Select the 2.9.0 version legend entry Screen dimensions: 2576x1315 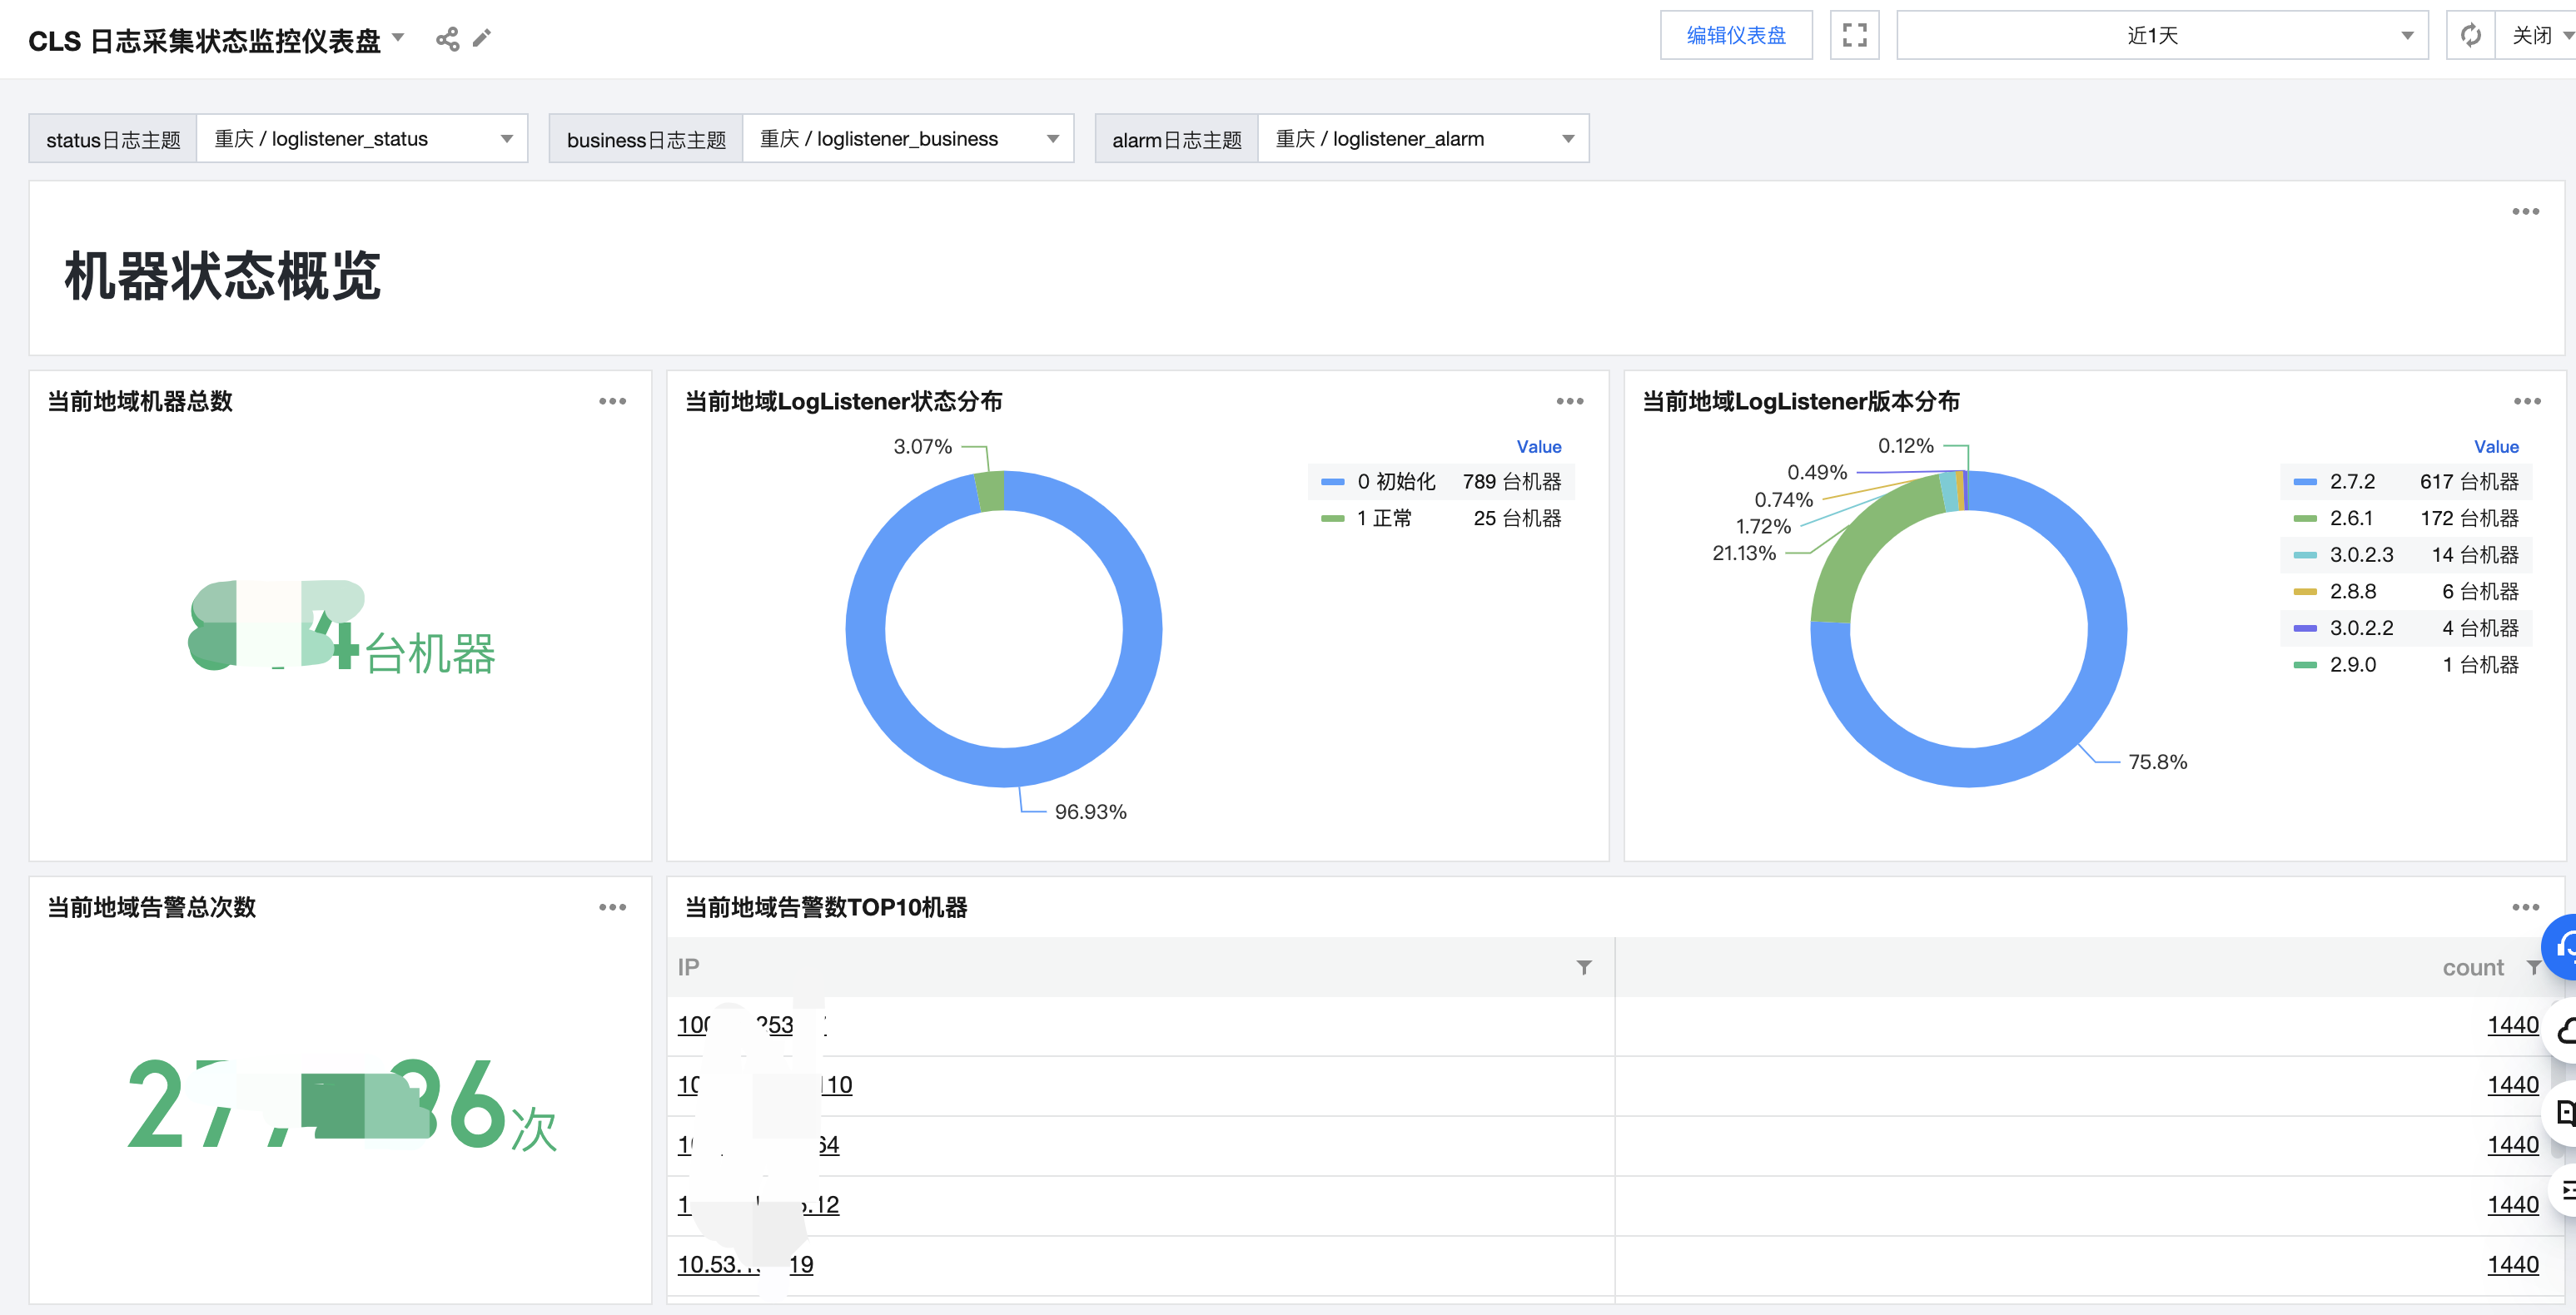coord(2405,665)
